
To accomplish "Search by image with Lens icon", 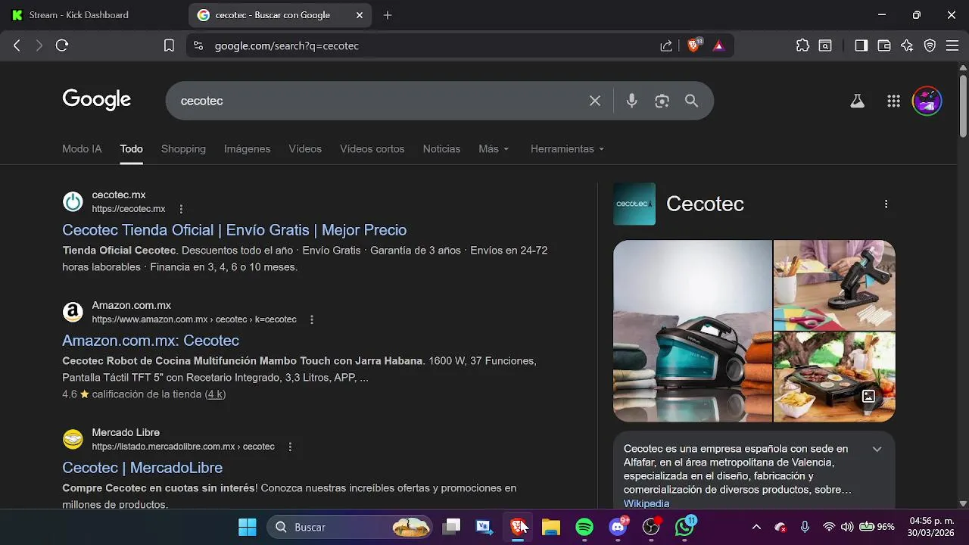I will tap(662, 101).
